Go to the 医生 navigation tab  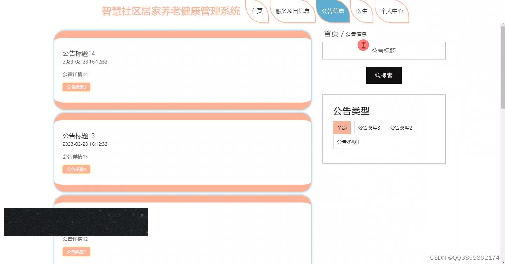tap(362, 11)
